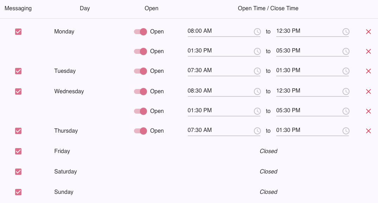Toggle Friday messaging checkbox
Image resolution: width=378 pixels, height=203 pixels.
(x=18, y=151)
